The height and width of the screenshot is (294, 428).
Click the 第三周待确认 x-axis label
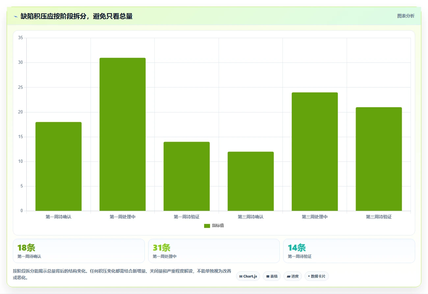(251, 217)
